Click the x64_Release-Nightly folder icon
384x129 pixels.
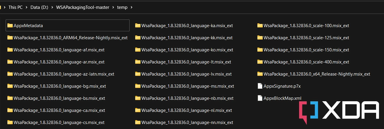[260, 74]
